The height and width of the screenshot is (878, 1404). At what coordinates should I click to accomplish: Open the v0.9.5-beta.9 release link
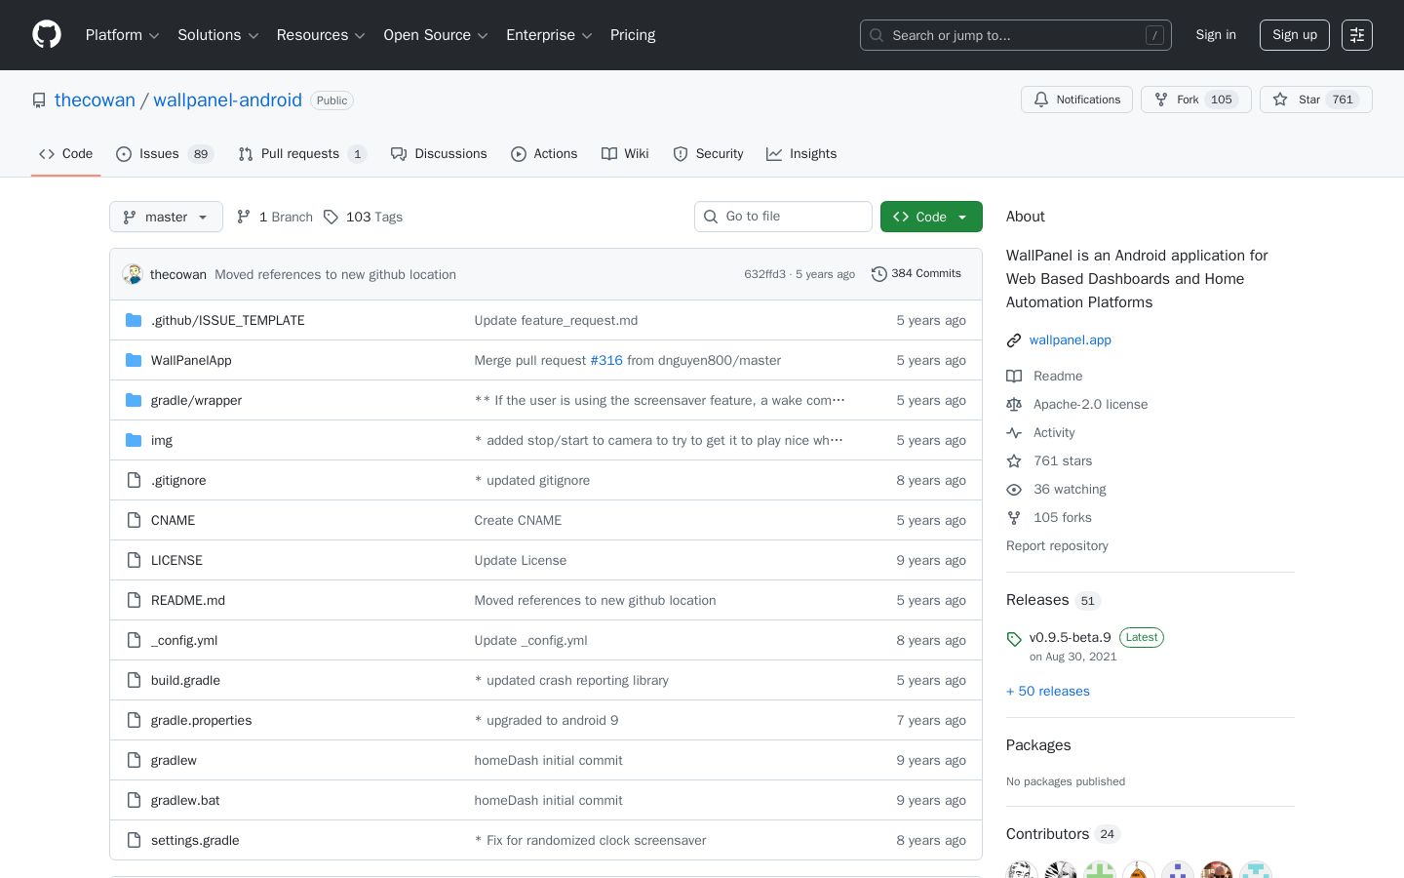[1070, 638]
